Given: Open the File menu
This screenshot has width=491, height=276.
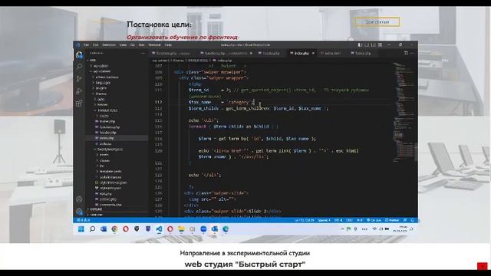Looking at the screenshot, I should [86, 45].
